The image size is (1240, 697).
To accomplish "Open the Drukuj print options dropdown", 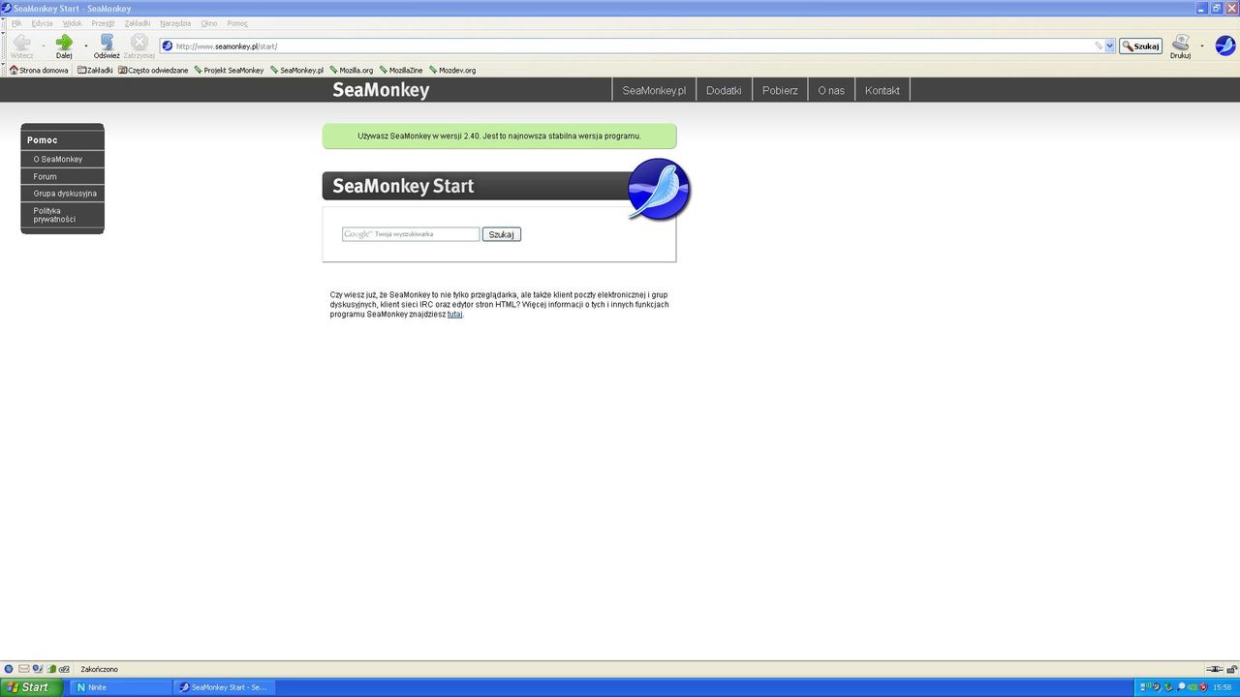I will [1202, 45].
